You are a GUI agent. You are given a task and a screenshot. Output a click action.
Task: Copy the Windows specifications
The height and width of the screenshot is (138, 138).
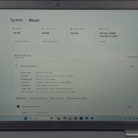[x=130, y=107]
